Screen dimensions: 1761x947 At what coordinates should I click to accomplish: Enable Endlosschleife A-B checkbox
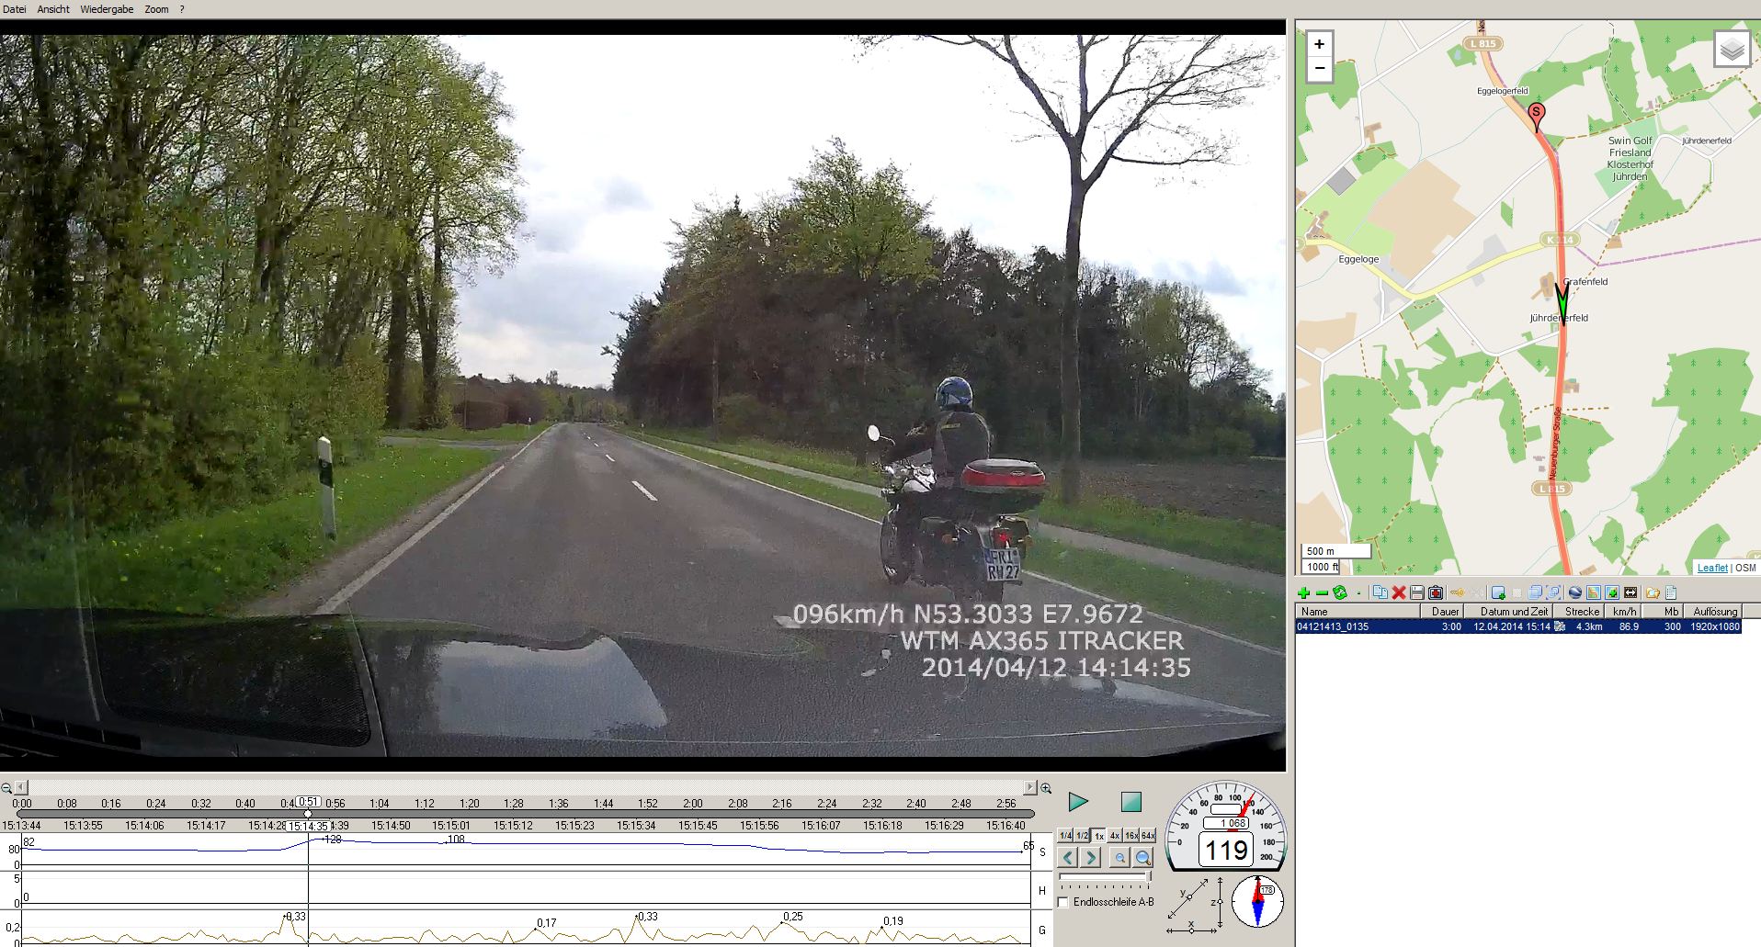tap(1063, 902)
